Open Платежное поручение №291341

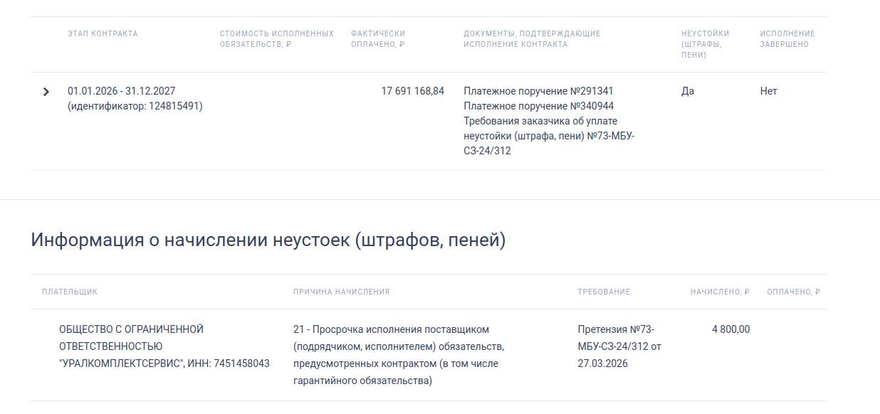pos(538,91)
